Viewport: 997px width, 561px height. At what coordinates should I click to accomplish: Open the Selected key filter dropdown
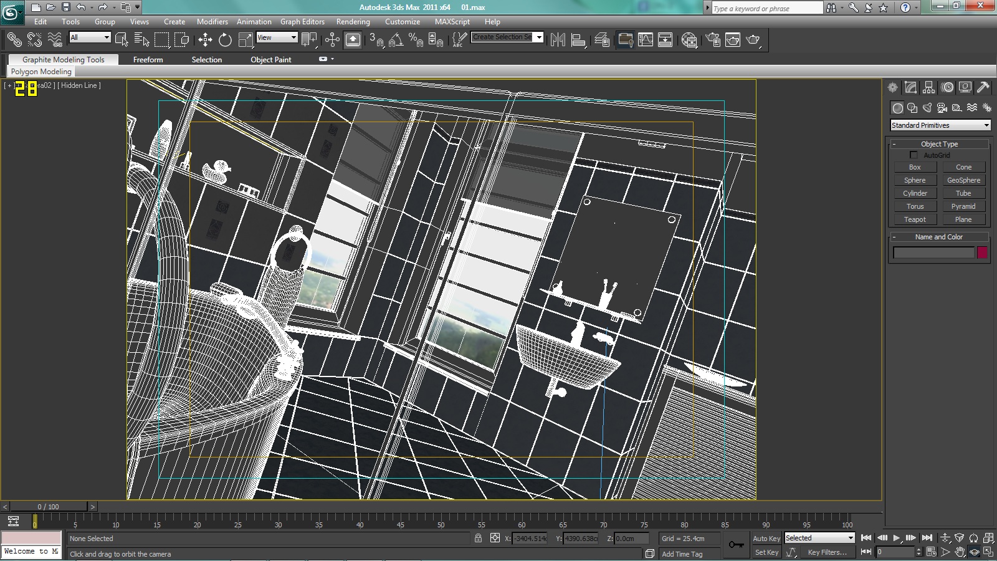(819, 538)
